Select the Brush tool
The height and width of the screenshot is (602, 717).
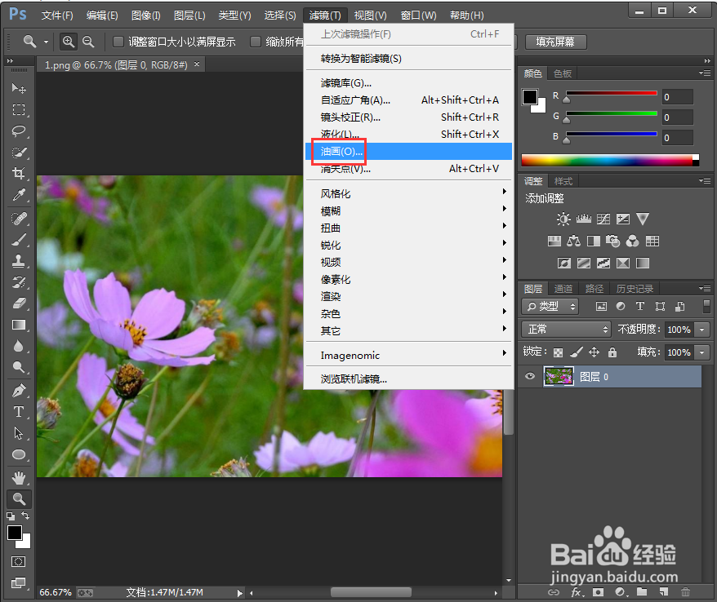[x=19, y=239]
